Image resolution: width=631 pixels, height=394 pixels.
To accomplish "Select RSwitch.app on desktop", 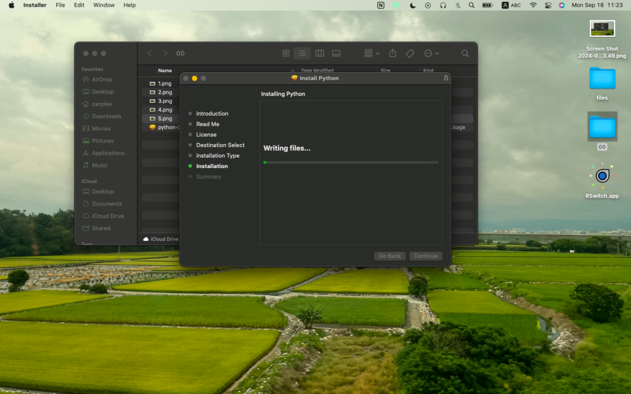I will pos(602,180).
